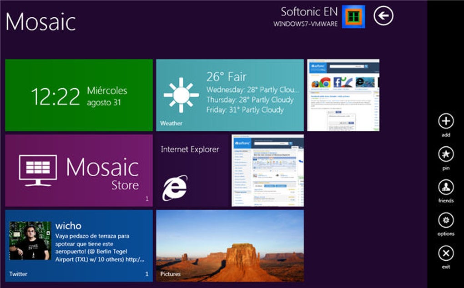Viewport: 464px width, 288px height.
Task: Open the Twitter tile
Action: click(x=79, y=246)
